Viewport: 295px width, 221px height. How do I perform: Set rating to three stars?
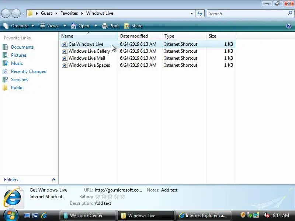[x=110, y=197]
